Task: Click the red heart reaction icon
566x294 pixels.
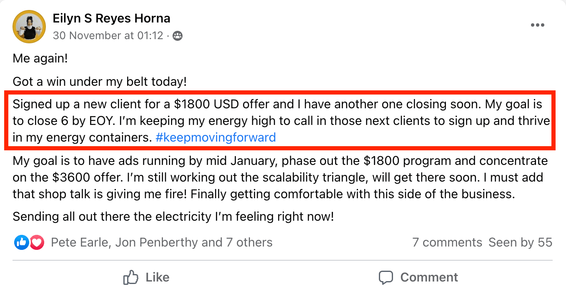Action: pos(37,242)
